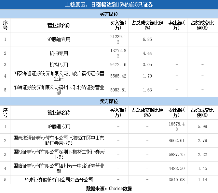Screen dimensions: 218x193
Task: Select the percentage value '2.79'
Action: tap(203, 140)
